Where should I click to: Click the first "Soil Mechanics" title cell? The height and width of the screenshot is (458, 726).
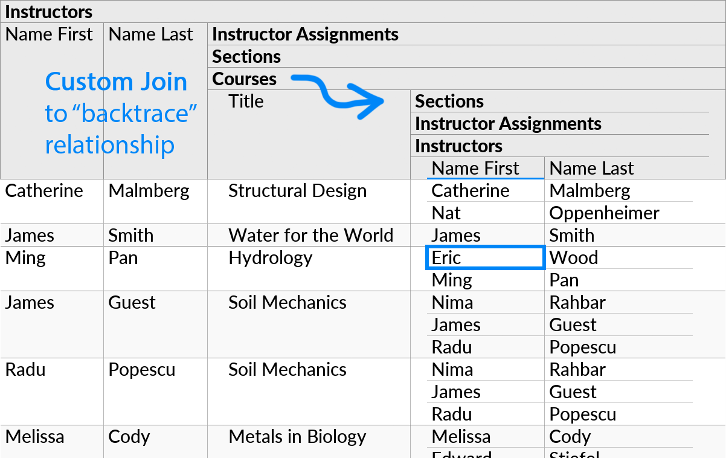click(x=288, y=302)
